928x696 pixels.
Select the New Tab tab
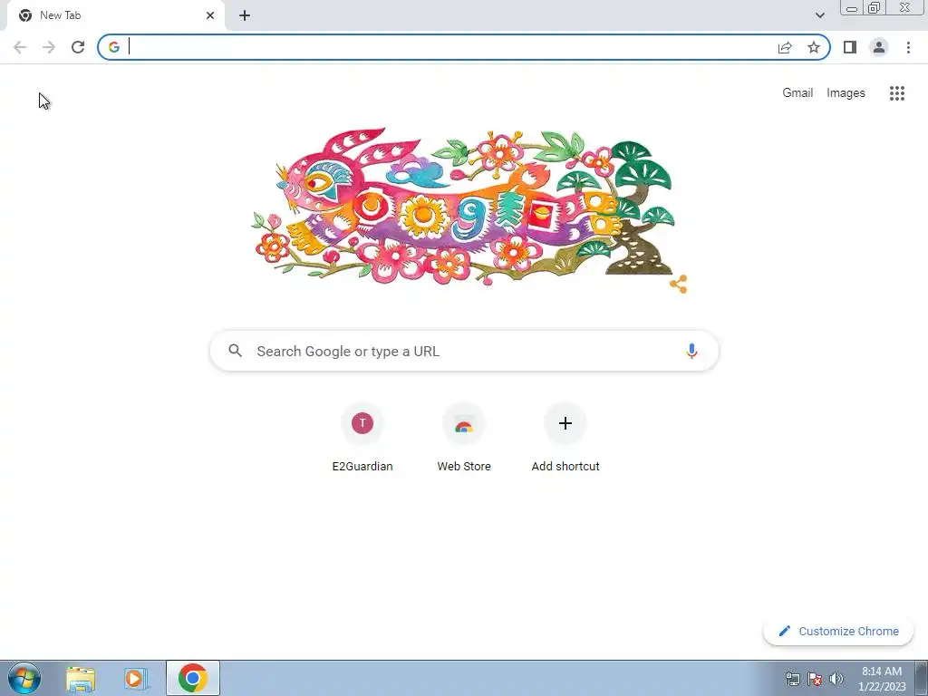pyautogui.click(x=115, y=15)
